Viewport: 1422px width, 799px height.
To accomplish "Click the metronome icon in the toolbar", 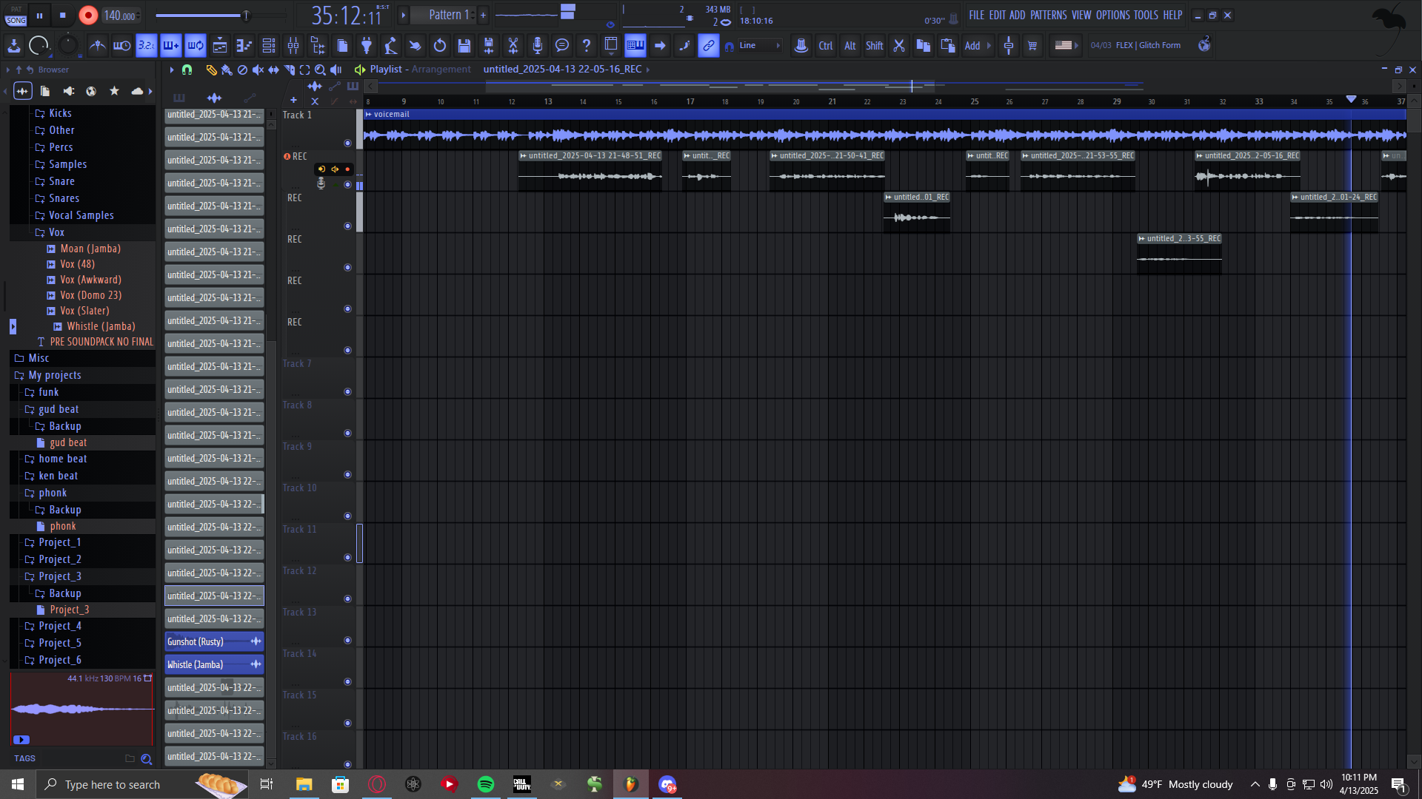I will 97,46.
